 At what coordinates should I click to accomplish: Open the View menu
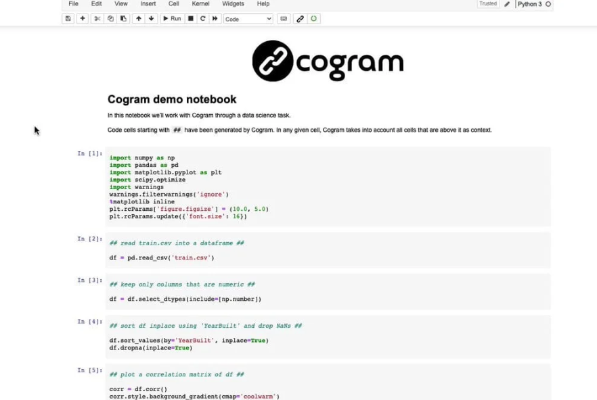(121, 4)
